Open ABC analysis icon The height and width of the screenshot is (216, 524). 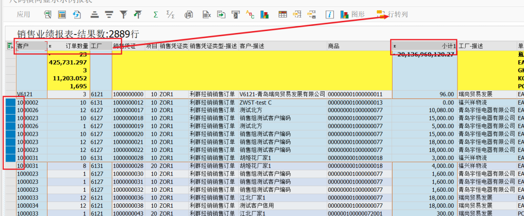(x=250, y=15)
